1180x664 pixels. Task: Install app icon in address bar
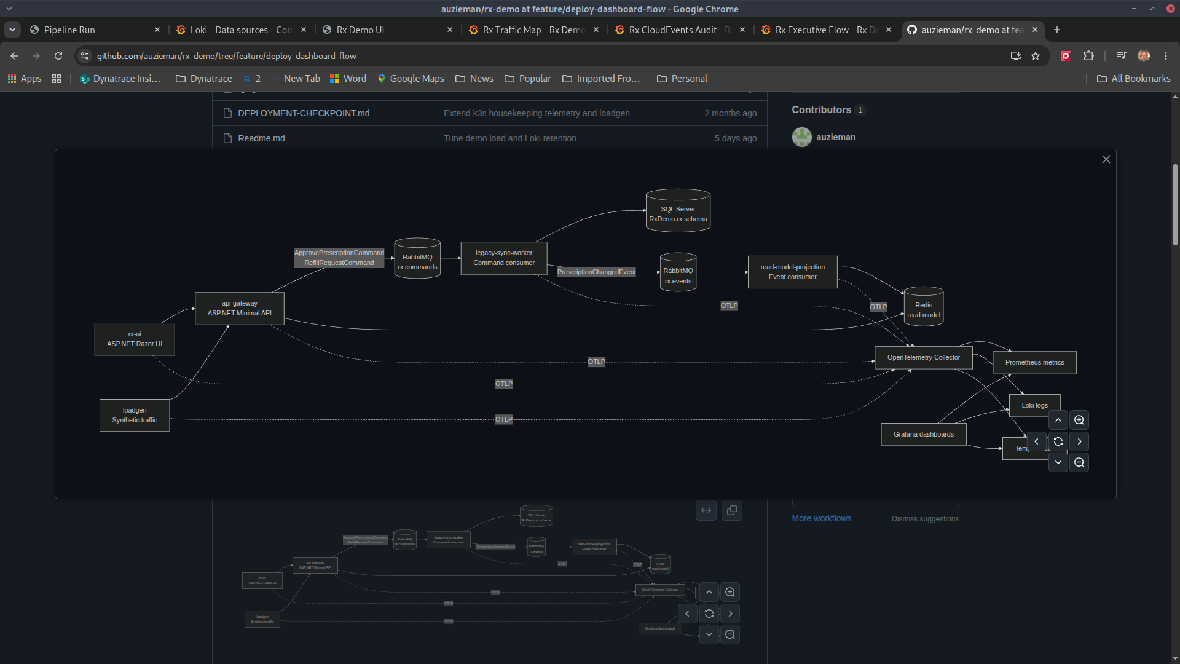point(1016,56)
